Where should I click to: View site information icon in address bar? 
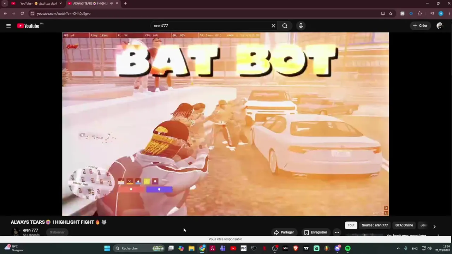[x=32, y=13]
